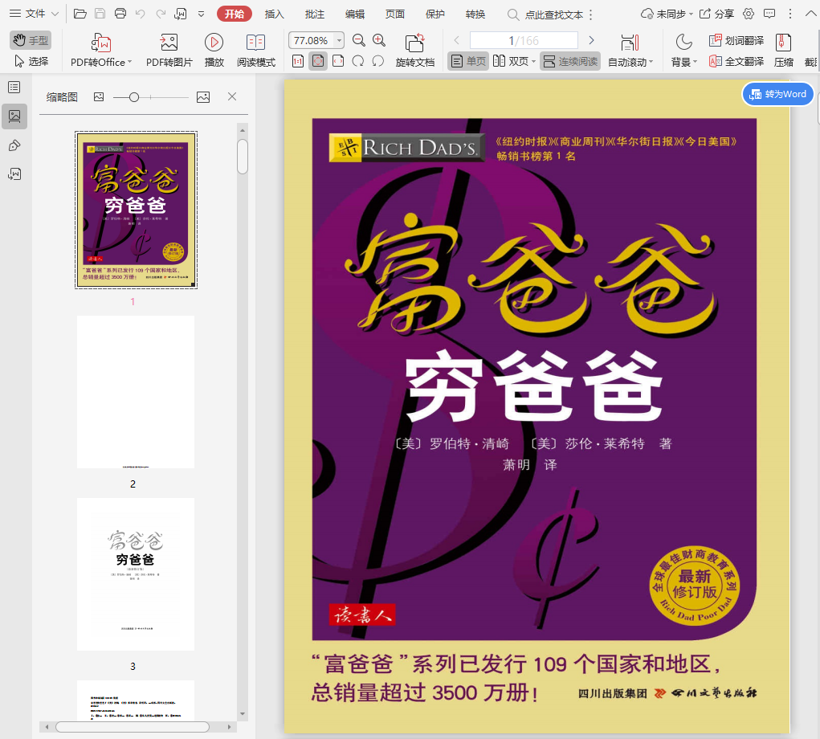Screen dimensions: 820x739
Task: Click thumbnail panel vertical scrollbar
Action: coord(242,156)
